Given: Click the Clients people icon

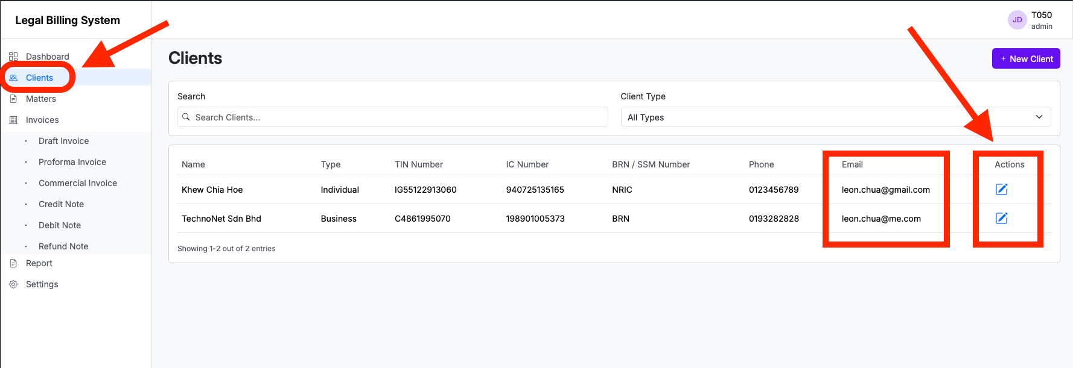Looking at the screenshot, I should [x=13, y=78].
